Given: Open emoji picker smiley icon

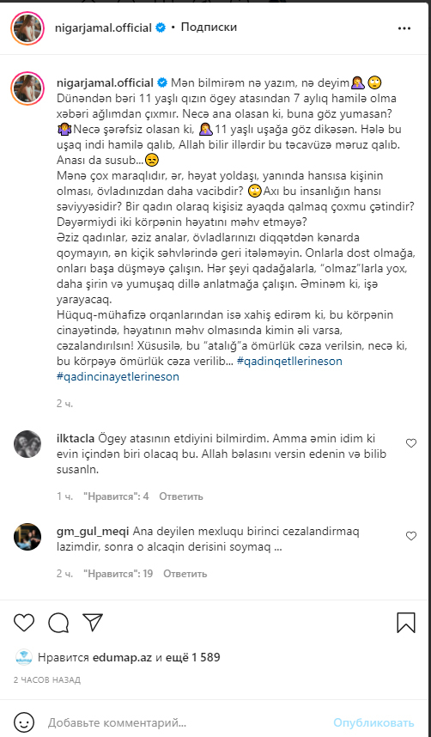Looking at the screenshot, I should click(23, 722).
